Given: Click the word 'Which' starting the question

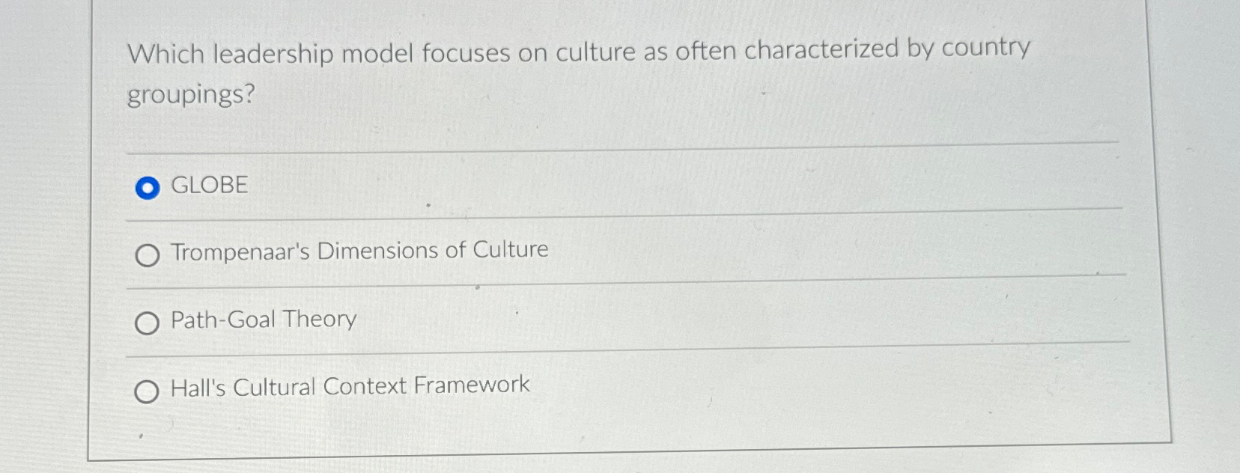Looking at the screenshot, I should point(165,54).
